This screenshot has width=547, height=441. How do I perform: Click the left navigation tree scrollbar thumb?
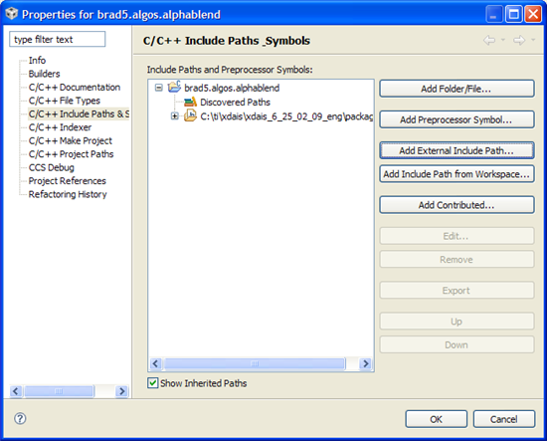click(59, 391)
